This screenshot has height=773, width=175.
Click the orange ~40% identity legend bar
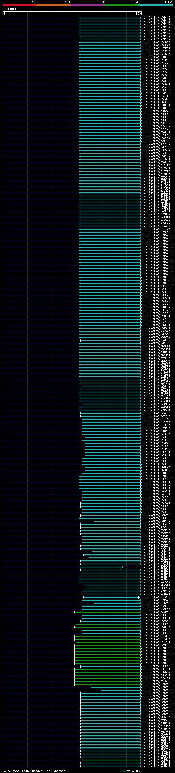54,5
